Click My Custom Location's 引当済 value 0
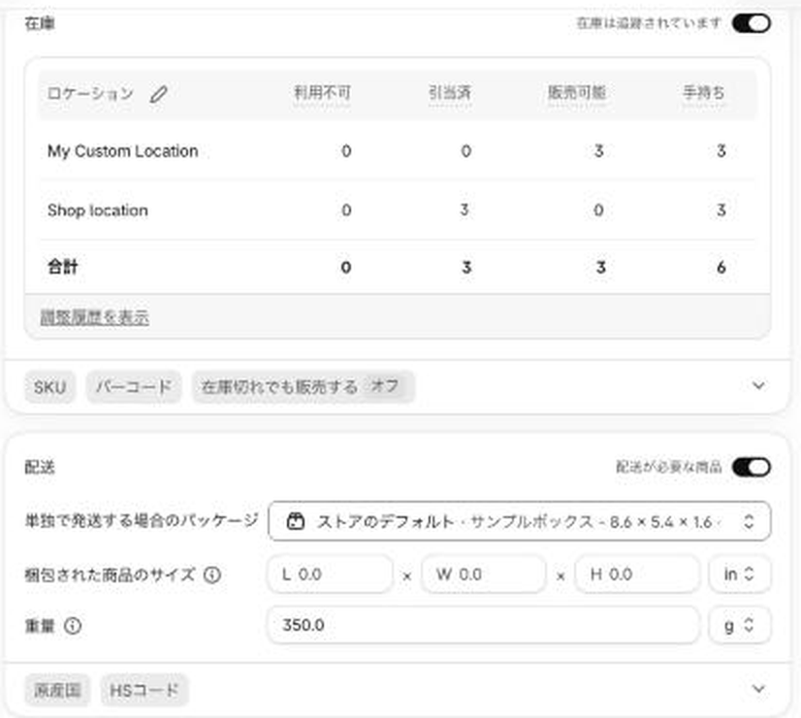The image size is (801, 718). pyautogui.click(x=465, y=151)
